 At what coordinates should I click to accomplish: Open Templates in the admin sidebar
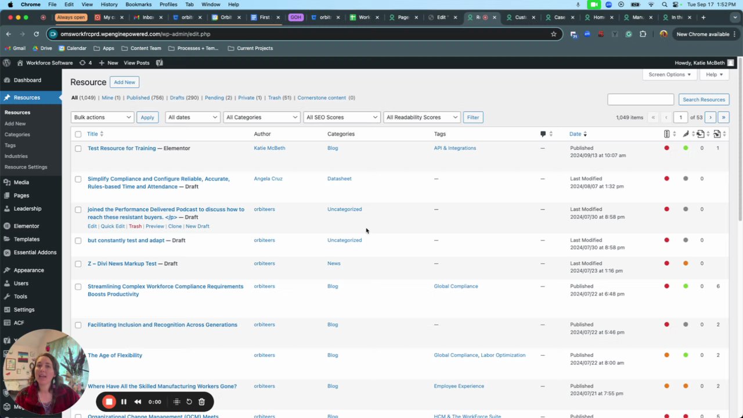[27, 239]
